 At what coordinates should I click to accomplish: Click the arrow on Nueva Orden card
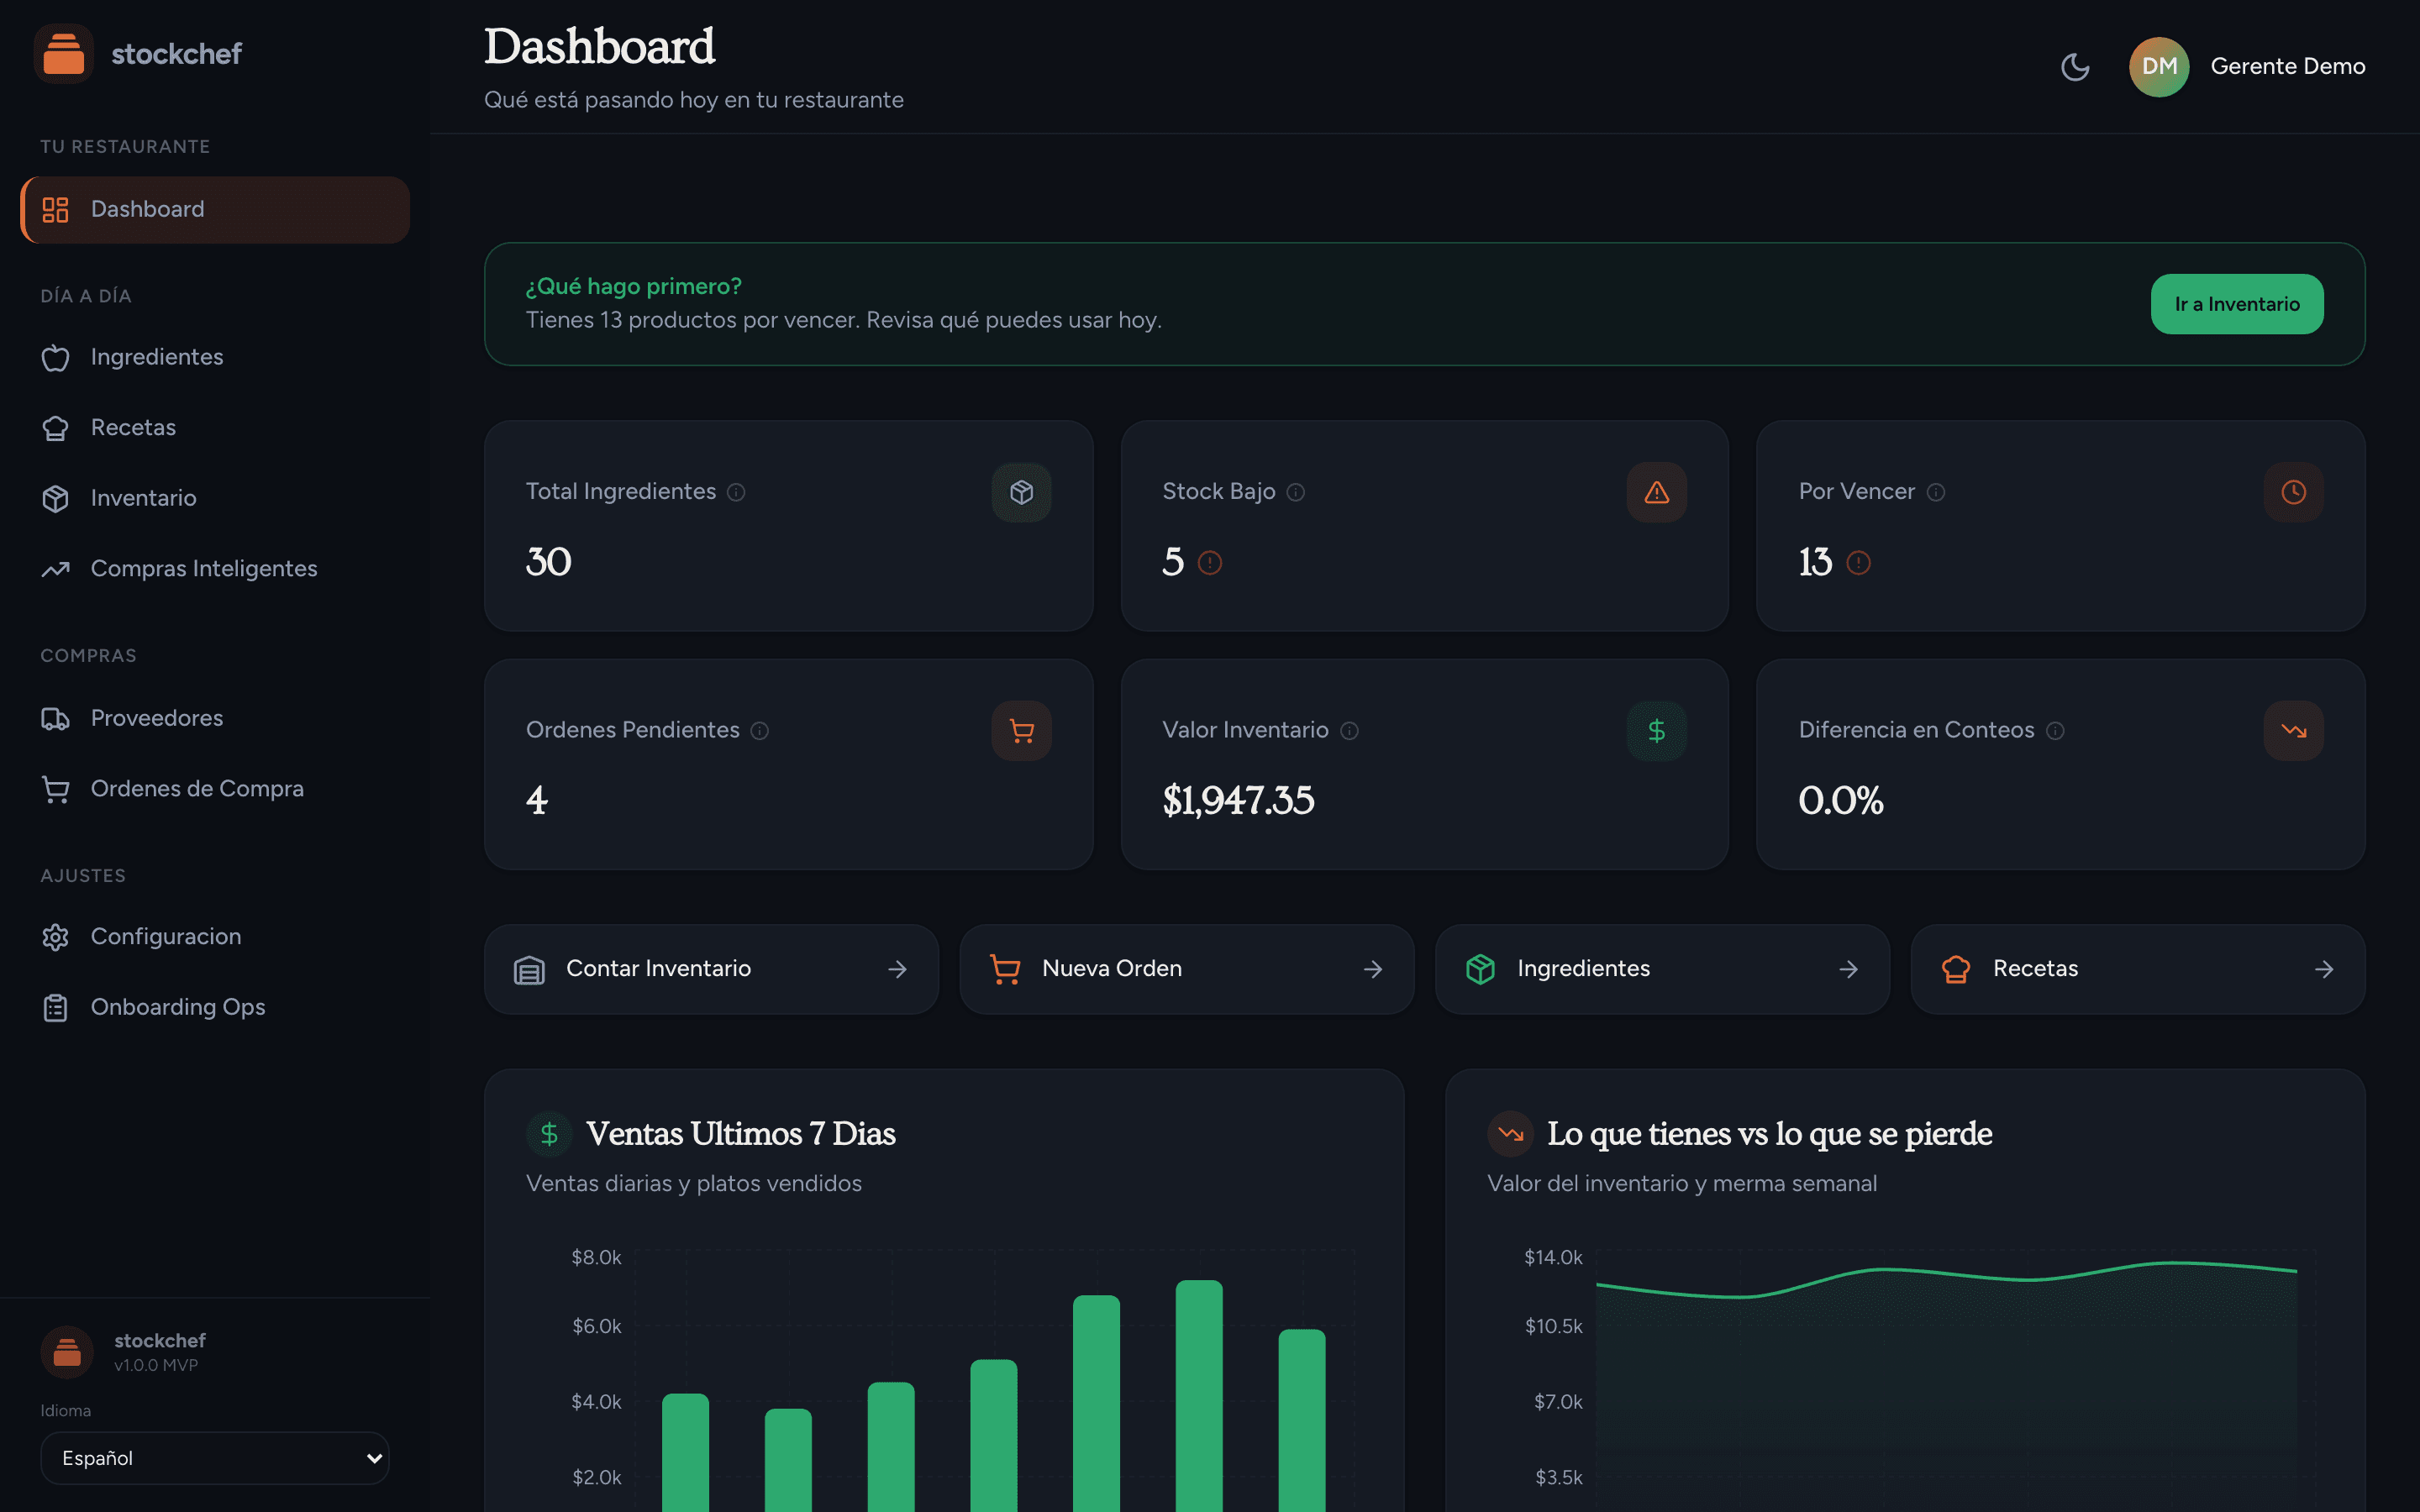point(1373,969)
